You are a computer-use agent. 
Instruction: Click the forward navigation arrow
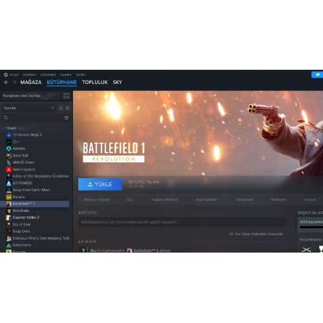[x=15, y=82]
